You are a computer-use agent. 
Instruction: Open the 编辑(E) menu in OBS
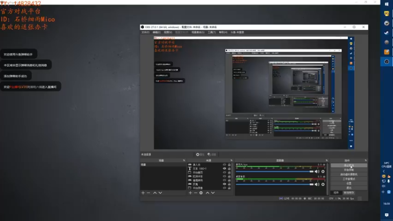(157, 32)
